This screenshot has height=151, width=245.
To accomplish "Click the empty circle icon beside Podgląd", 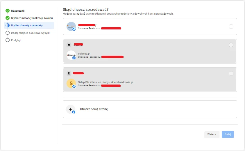I will (x=8, y=40).
